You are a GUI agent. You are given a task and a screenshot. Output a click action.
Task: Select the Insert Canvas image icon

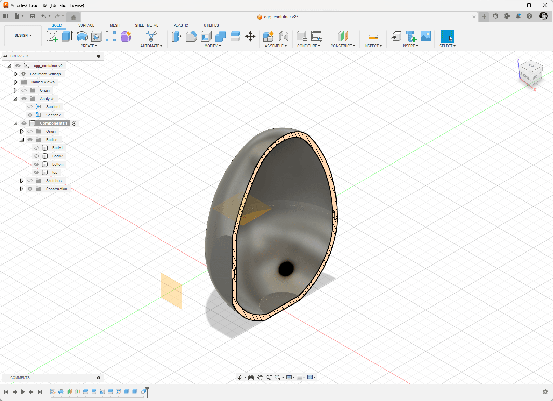[x=425, y=36]
